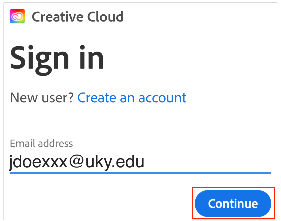Click the Email address field label
Viewport: 281px width, 221px height.
point(41,143)
